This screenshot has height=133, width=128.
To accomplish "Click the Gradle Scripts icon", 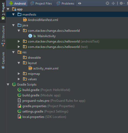I will click(14, 84).
